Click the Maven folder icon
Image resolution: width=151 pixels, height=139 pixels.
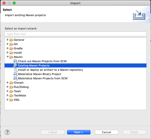point(11,57)
